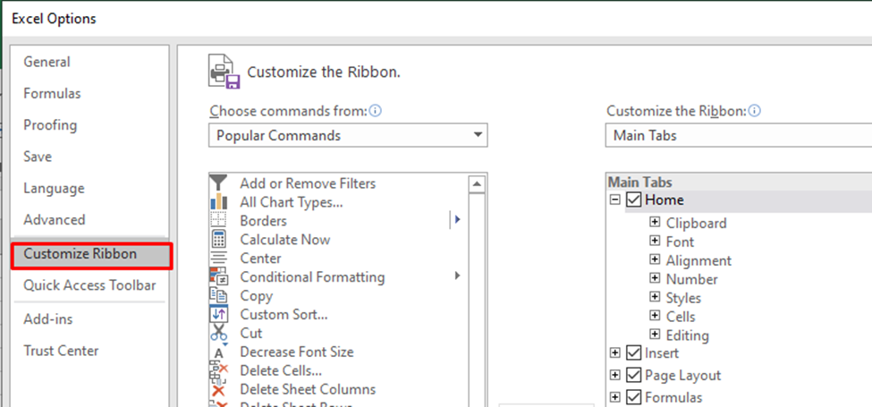Select the Clipboard tree item
This screenshot has height=407, width=872.
[x=696, y=223]
